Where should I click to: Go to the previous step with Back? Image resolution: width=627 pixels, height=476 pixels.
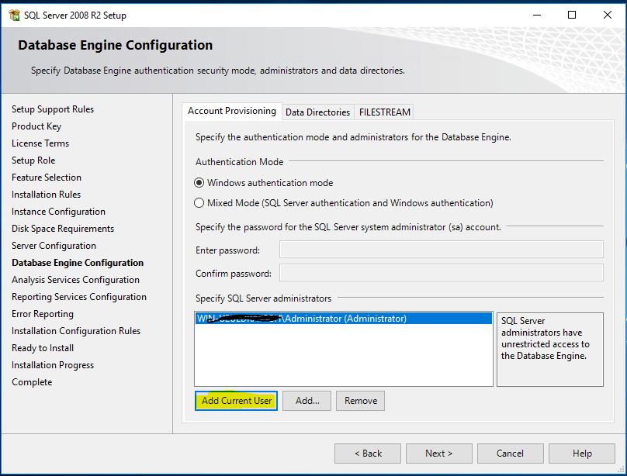tap(368, 454)
